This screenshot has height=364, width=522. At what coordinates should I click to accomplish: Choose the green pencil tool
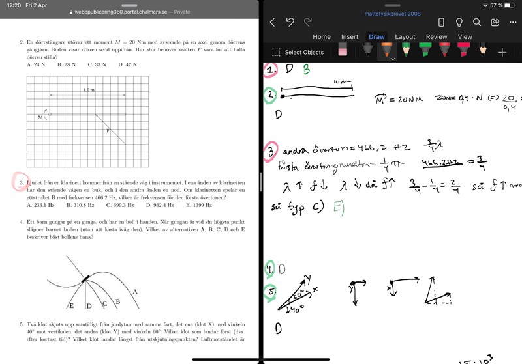pos(406,52)
